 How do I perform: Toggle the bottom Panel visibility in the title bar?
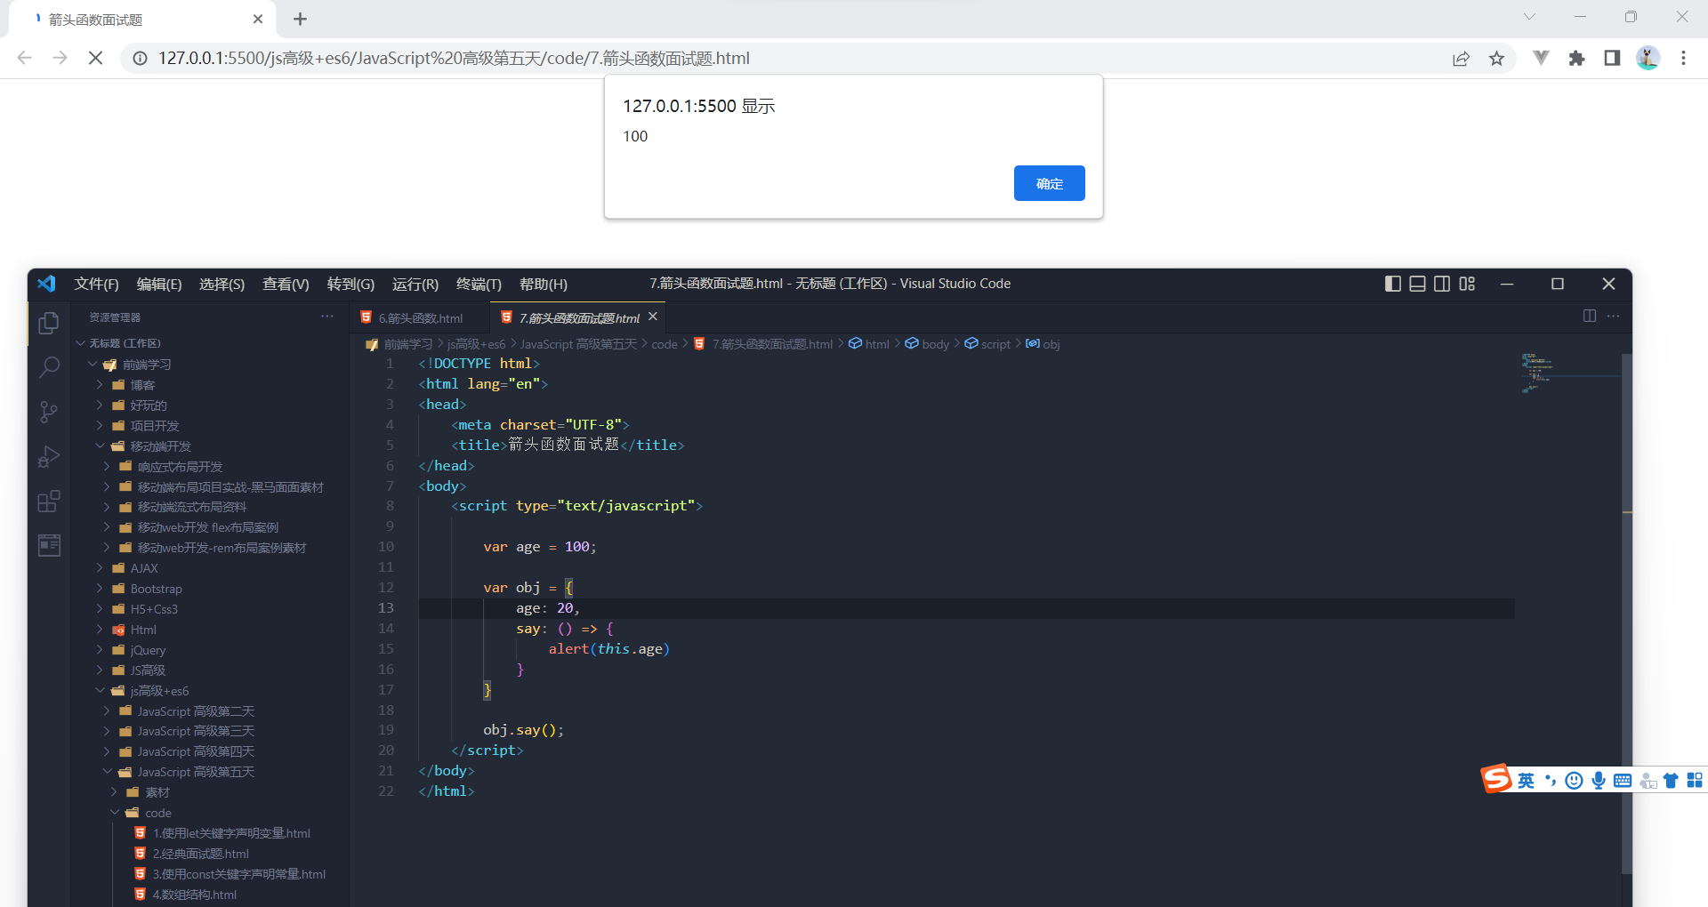(1417, 284)
